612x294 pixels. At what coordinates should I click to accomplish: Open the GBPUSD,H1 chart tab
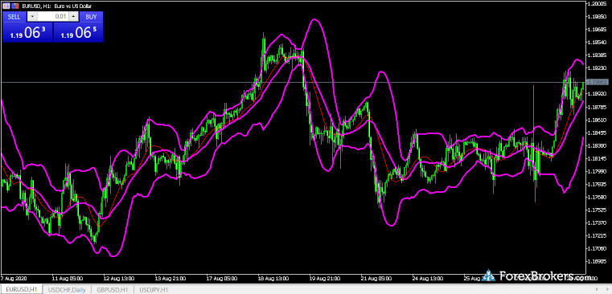click(113, 290)
